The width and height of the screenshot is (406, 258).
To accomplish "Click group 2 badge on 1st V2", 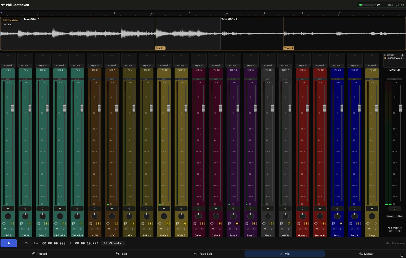I will tap(116, 224).
